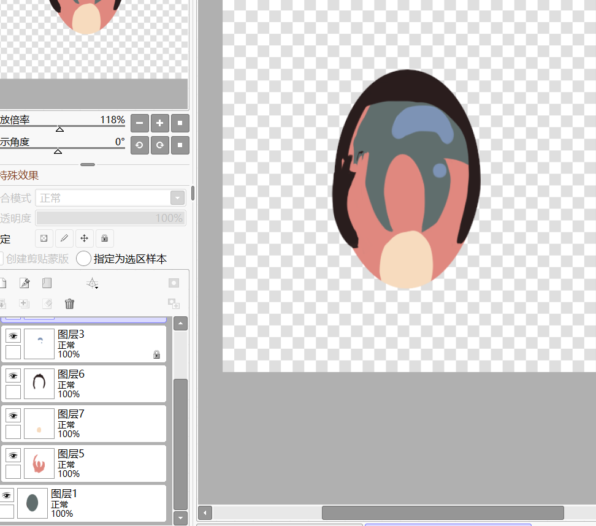Open the blend mode 正常 dropdown
The image size is (596, 526).
110,198
